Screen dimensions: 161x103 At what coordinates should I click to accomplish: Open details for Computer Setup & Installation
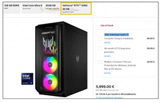coord(107,42)
